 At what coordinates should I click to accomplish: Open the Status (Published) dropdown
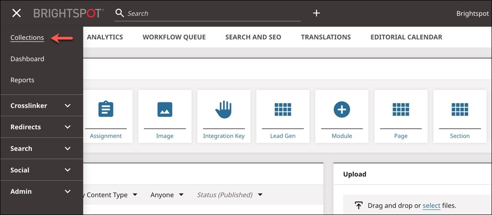pyautogui.click(x=230, y=195)
